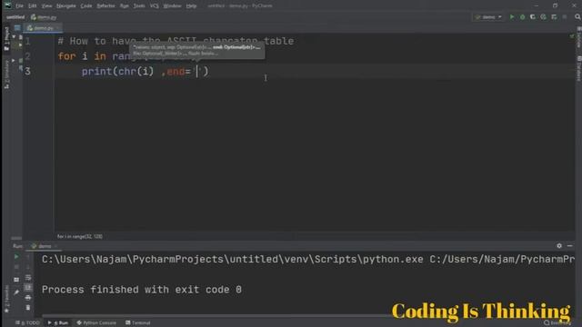Viewport: 582px width, 327px height.
Task: Open the File menu
Action: 19,6
